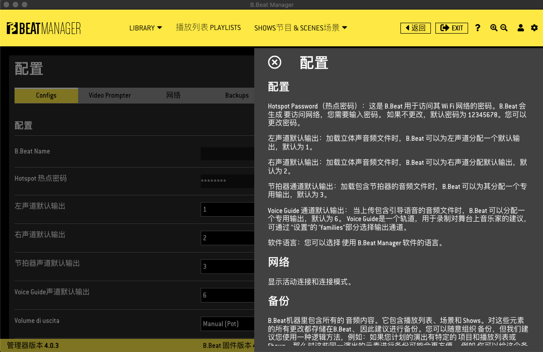543x352 pixels.
Task: Click the Voice Guide声道默认输出 field showing 6
Action: (x=227, y=295)
